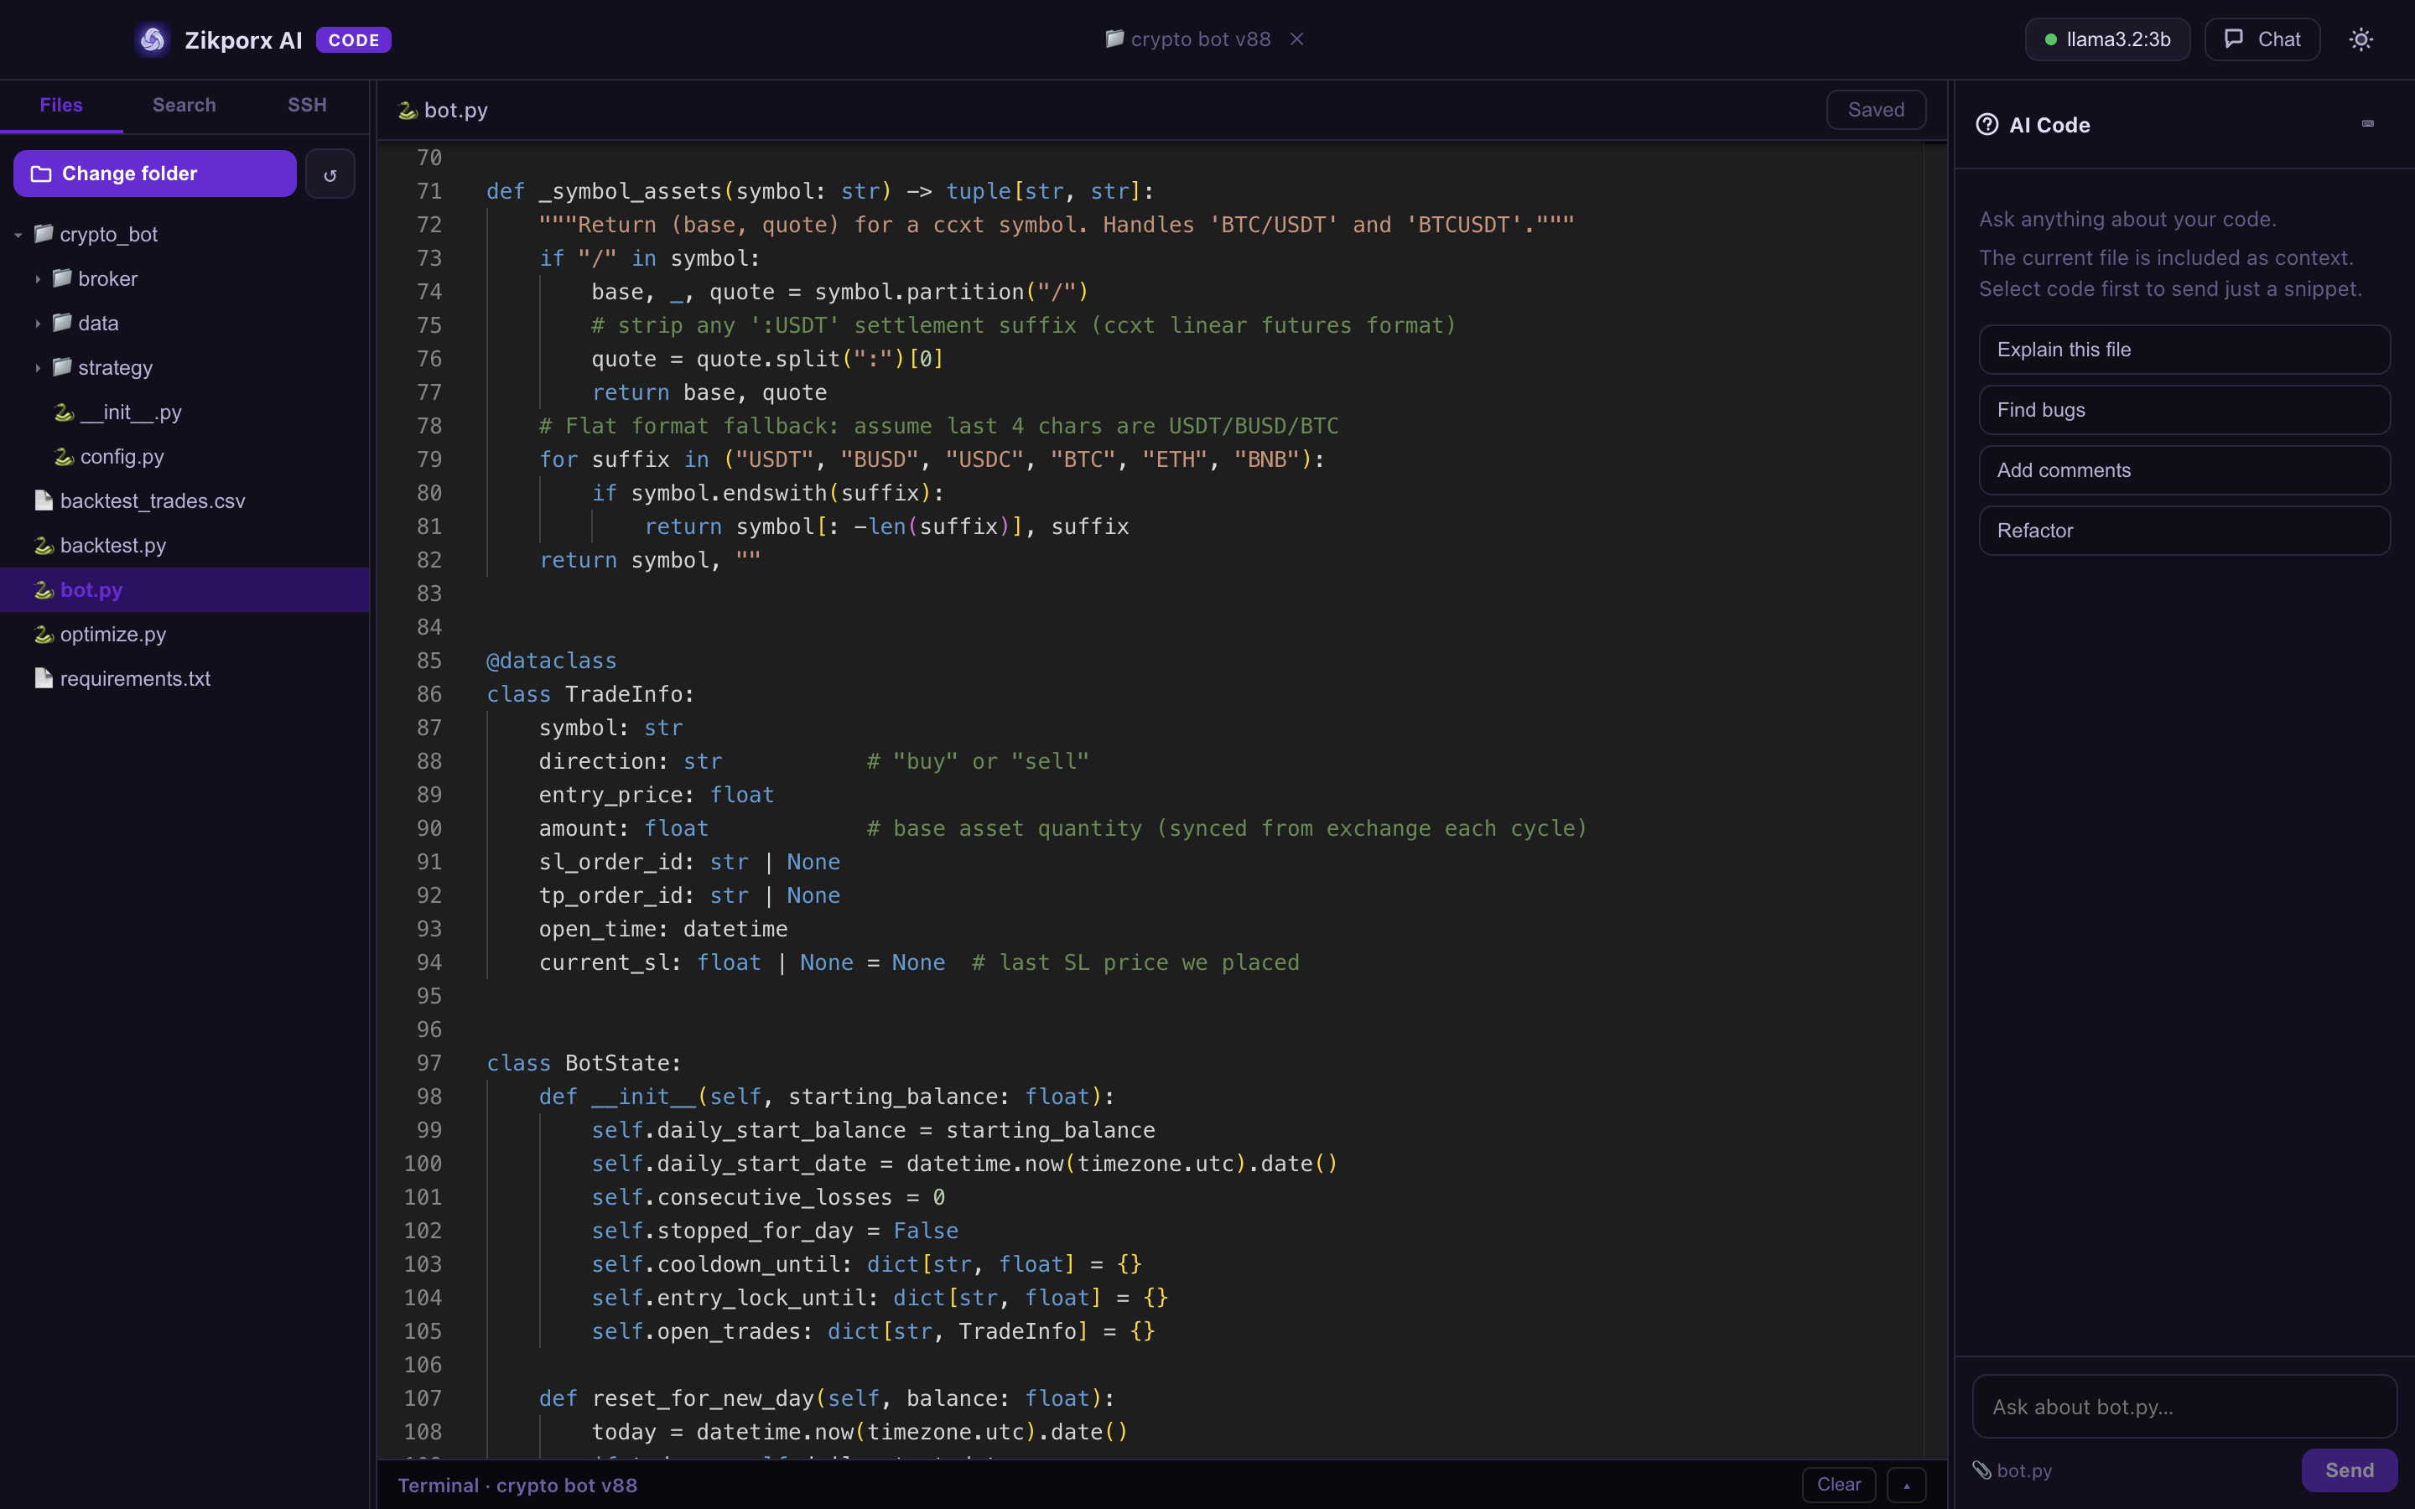2415x1509 pixels.
Task: Expand the strategy folder arrow
Action: click(x=38, y=368)
